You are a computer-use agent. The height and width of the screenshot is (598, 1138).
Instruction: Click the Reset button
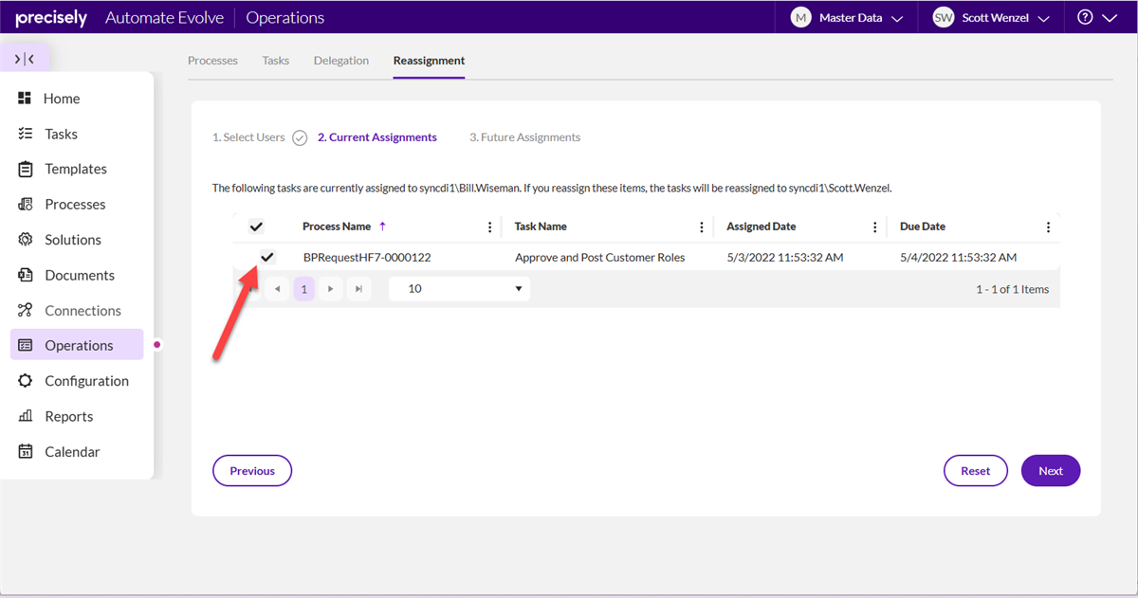click(x=976, y=471)
